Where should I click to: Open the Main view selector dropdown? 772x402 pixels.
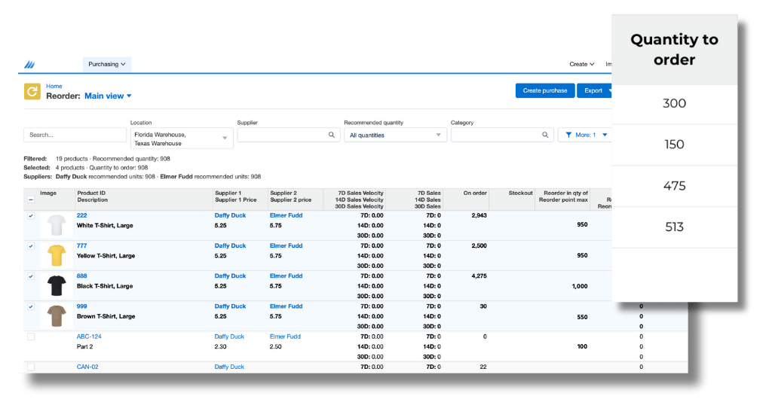click(108, 96)
